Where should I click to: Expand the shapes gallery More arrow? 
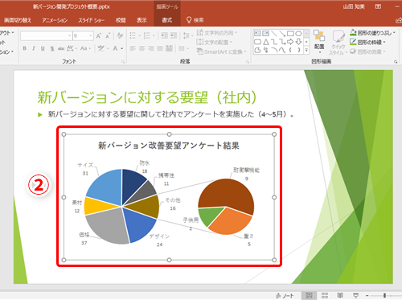tap(306, 50)
